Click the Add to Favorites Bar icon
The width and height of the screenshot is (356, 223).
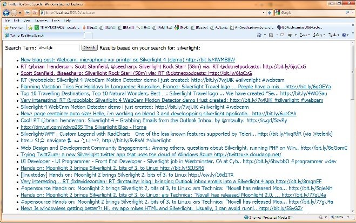click(30, 27)
